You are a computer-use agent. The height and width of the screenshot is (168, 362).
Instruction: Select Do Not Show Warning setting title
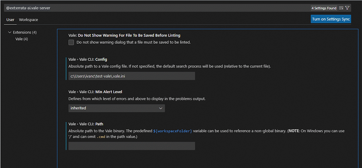124,35
